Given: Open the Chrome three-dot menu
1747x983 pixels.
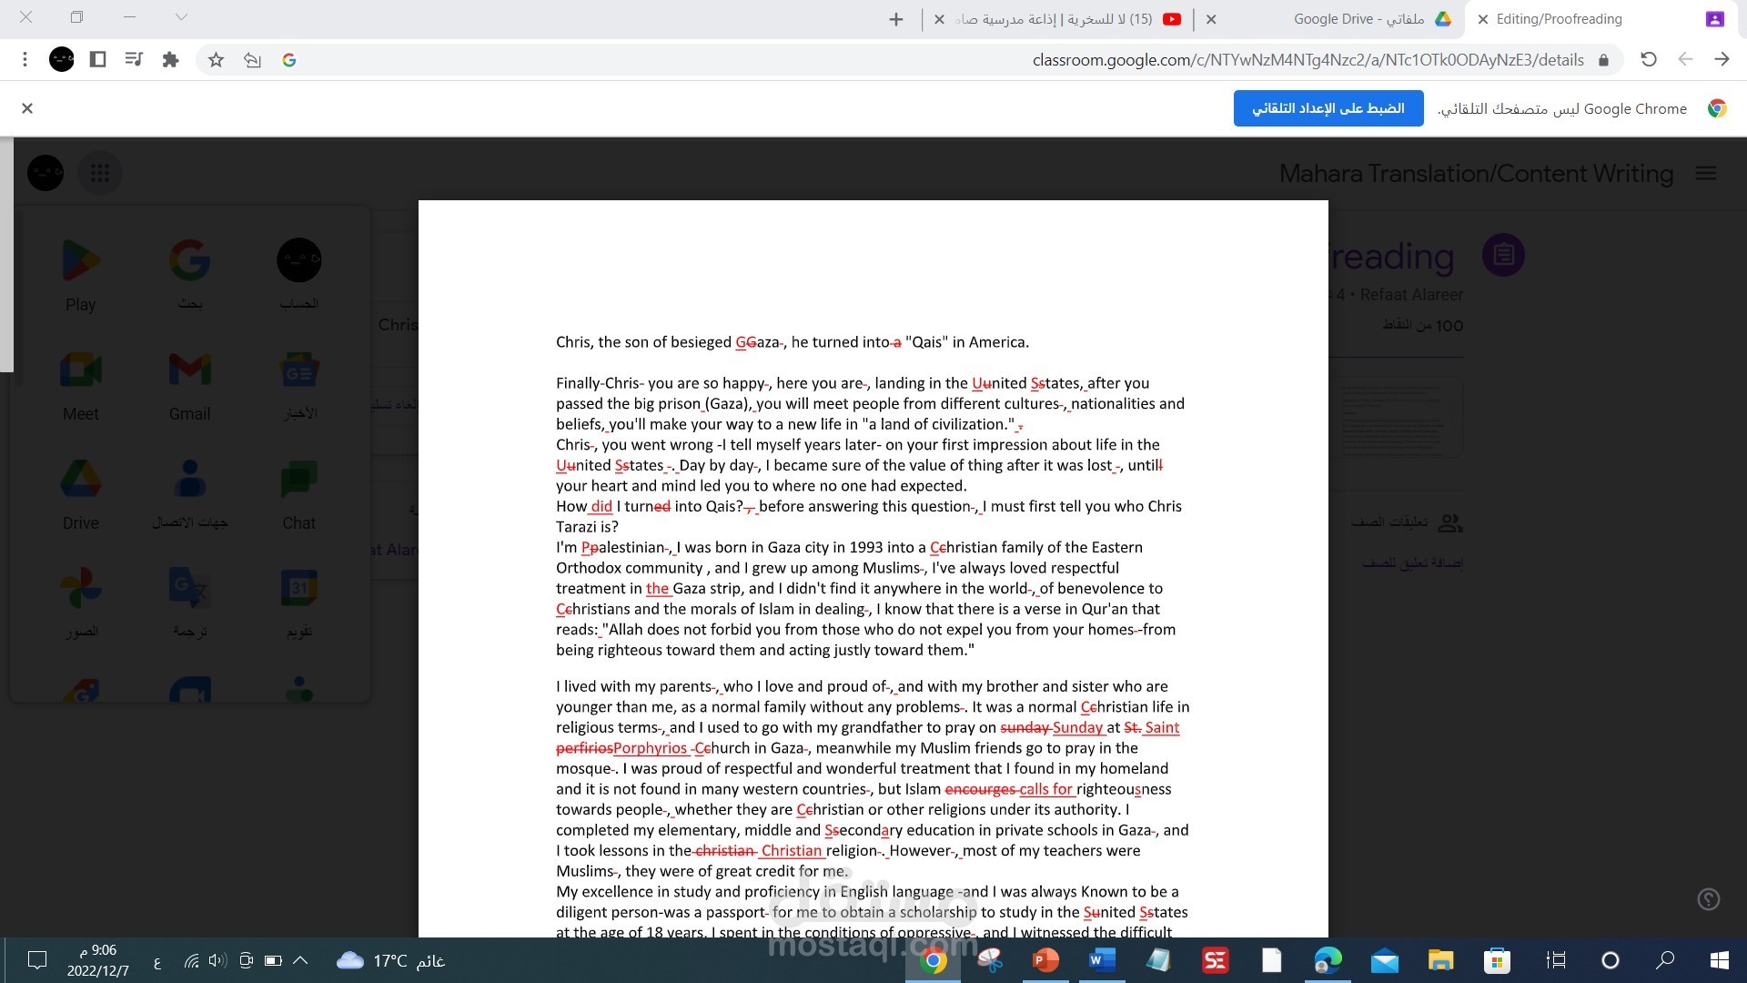Looking at the screenshot, I should (25, 59).
